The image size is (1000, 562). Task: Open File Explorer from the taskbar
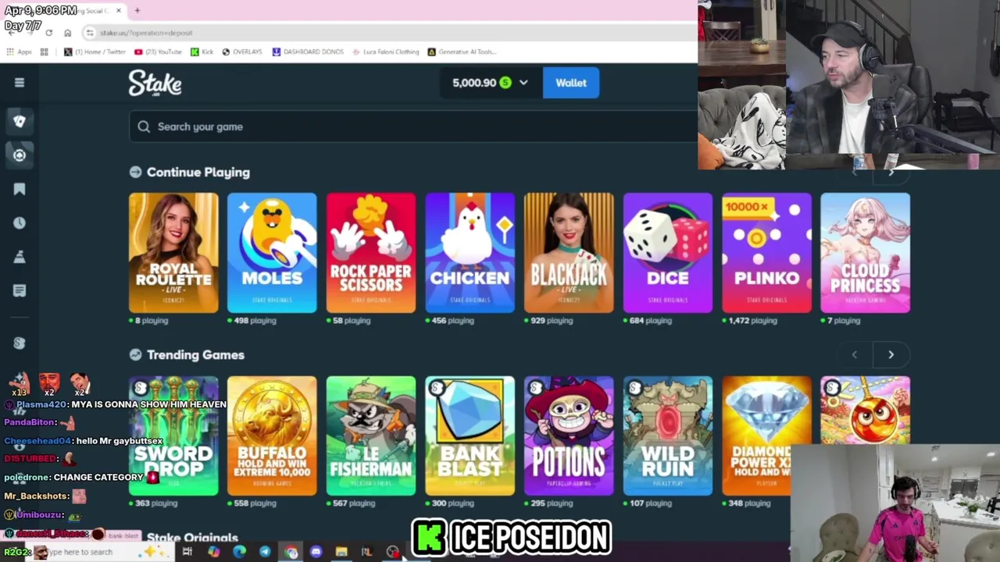click(x=341, y=552)
